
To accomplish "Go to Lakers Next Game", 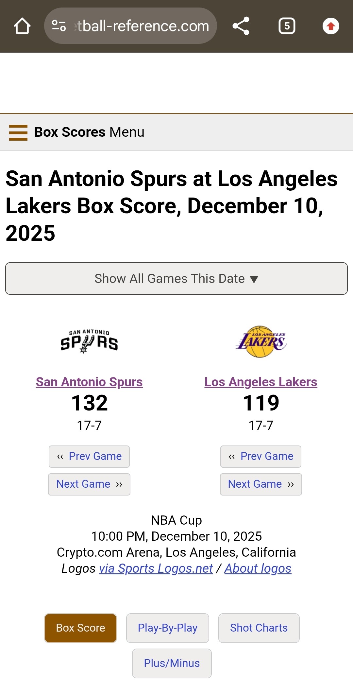I will 261,484.
